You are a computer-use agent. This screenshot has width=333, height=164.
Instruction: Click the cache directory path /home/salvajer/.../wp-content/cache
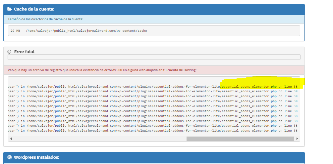[x=86, y=31]
